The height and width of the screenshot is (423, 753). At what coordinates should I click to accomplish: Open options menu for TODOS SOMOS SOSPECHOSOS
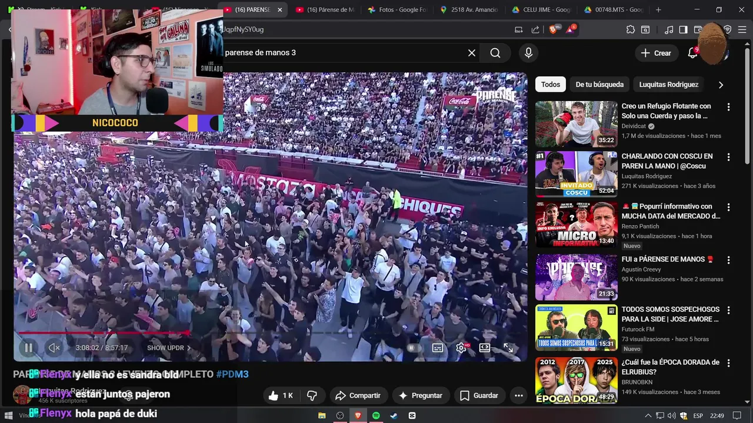(x=728, y=310)
